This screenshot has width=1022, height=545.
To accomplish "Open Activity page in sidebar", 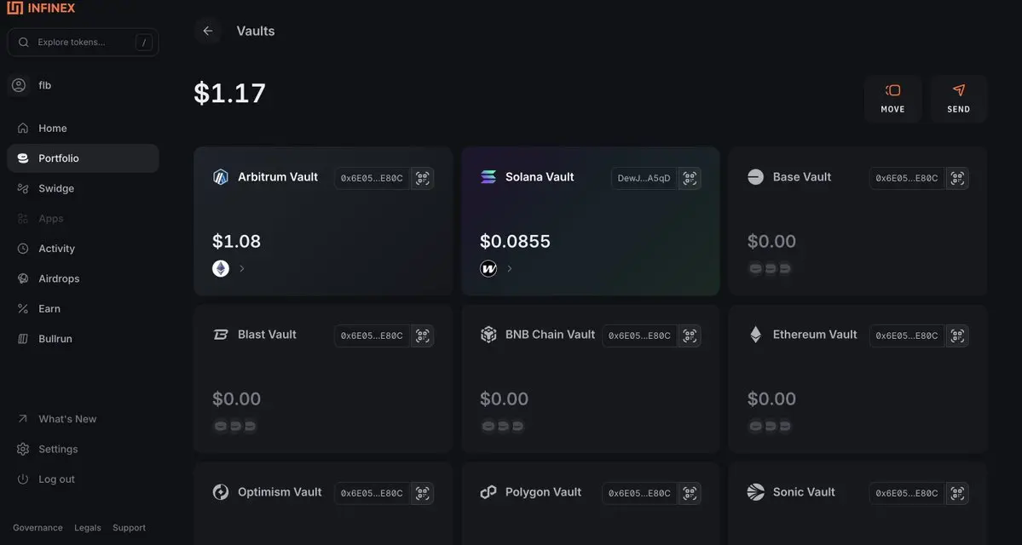I will click(x=83, y=248).
